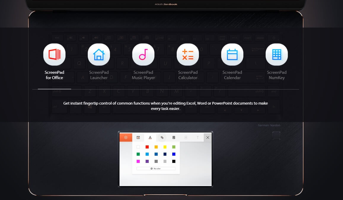Choose the ScreenPad Calculator feature icon
The height and width of the screenshot is (200, 343).
pyautogui.click(x=188, y=55)
